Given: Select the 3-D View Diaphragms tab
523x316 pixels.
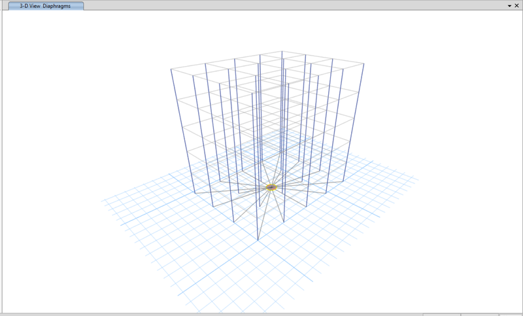Looking at the screenshot, I should coord(46,6).
